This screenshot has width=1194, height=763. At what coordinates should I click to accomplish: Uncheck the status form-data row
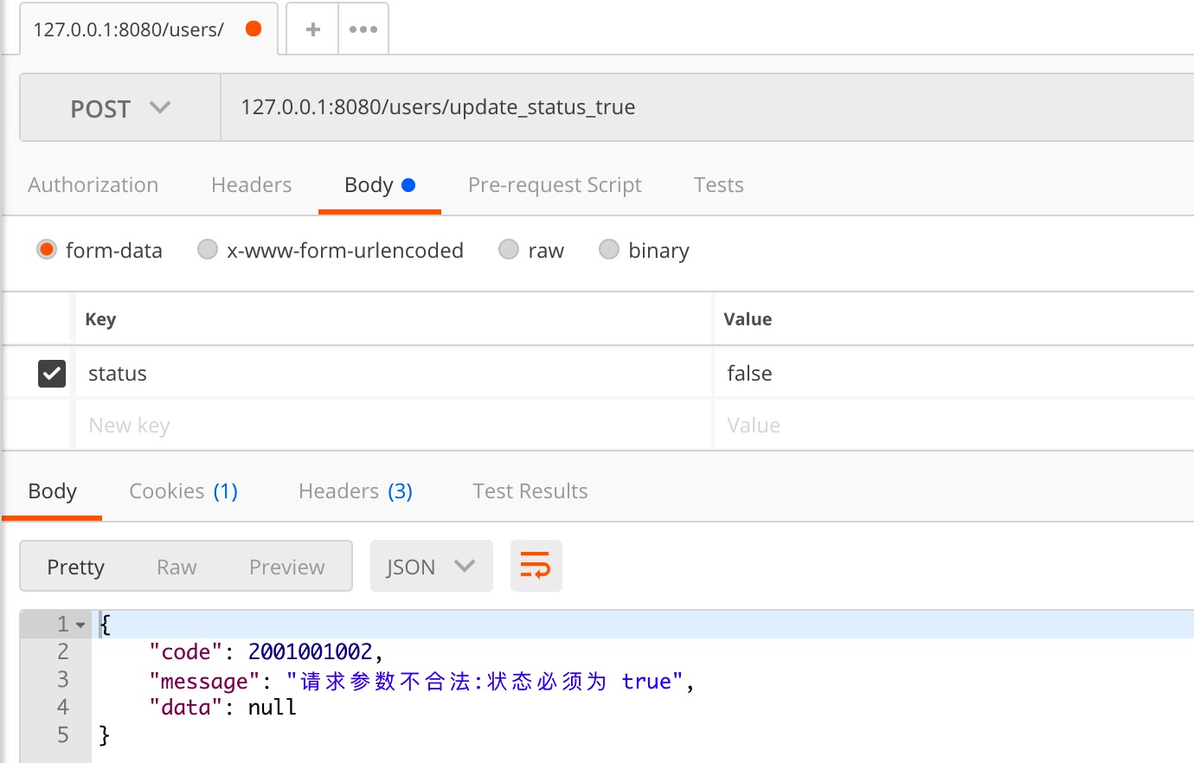point(50,373)
